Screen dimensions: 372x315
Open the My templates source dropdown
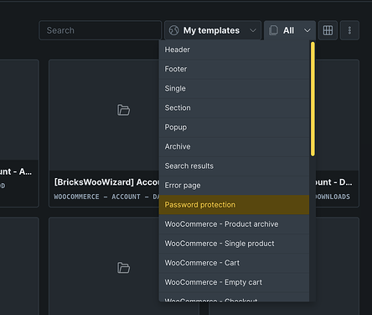tap(213, 30)
